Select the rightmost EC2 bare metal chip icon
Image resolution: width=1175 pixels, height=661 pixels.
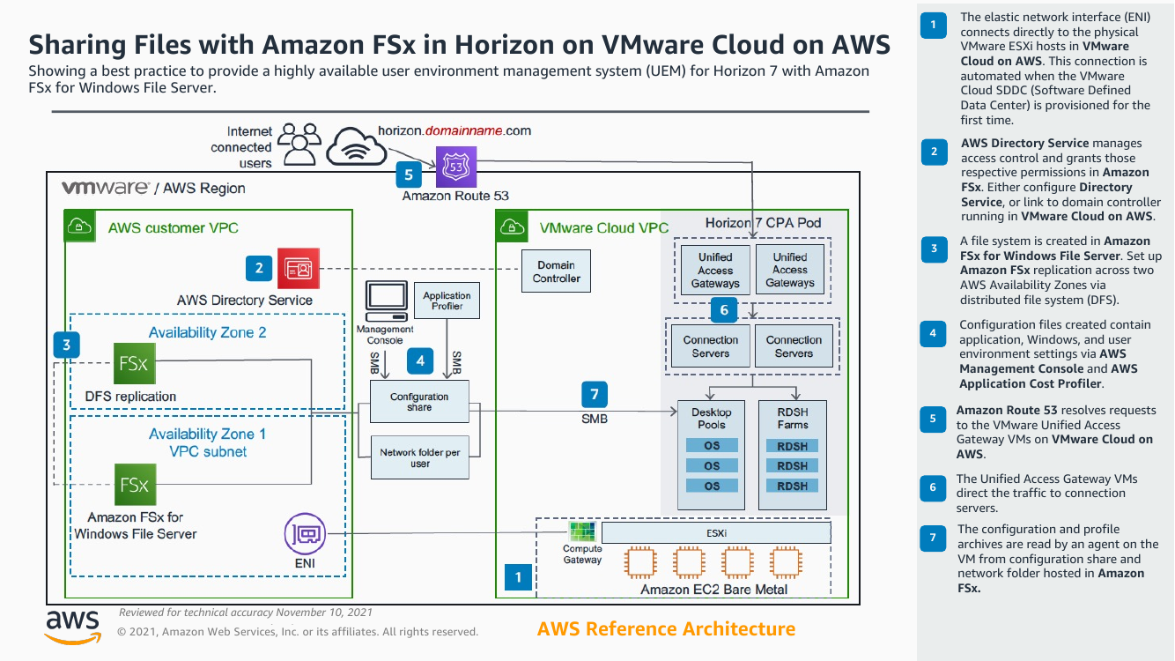coord(786,563)
